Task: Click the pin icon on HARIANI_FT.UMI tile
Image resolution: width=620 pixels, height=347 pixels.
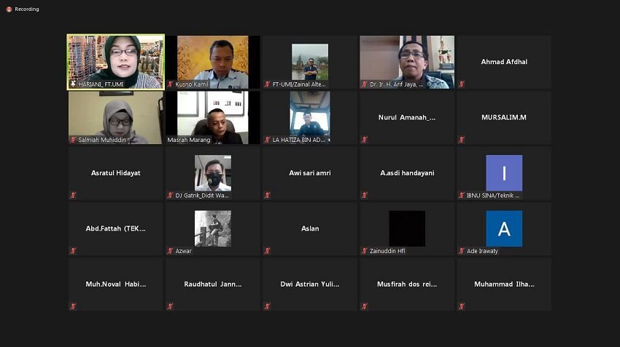Action: click(x=73, y=84)
